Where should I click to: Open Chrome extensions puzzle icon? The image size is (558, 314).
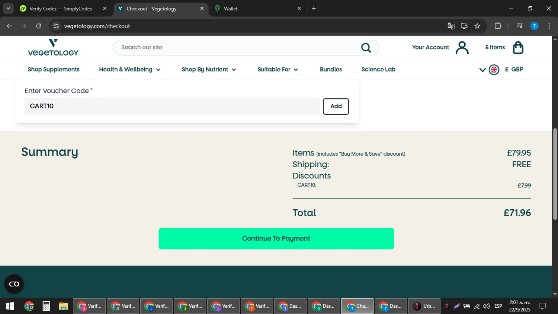(498, 26)
